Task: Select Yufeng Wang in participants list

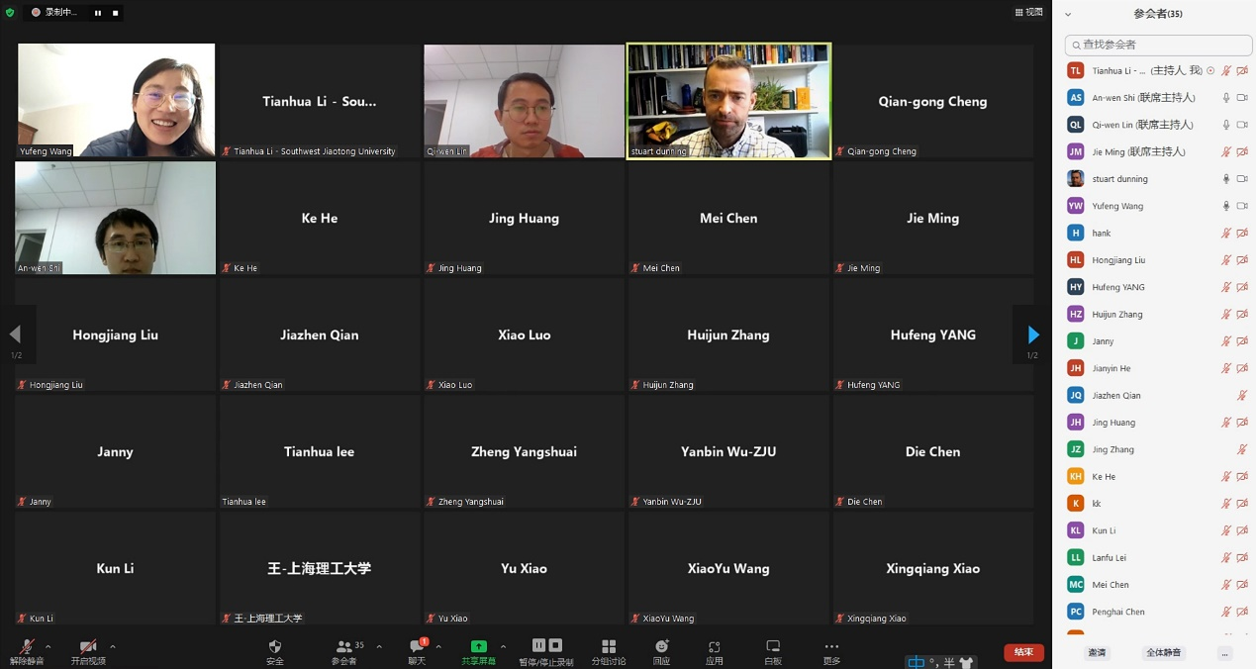Action: 1117,206
